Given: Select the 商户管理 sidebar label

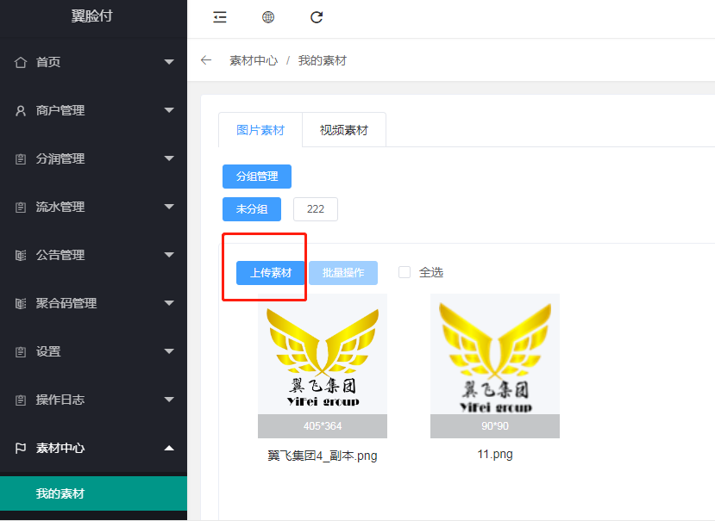Looking at the screenshot, I should (60, 110).
